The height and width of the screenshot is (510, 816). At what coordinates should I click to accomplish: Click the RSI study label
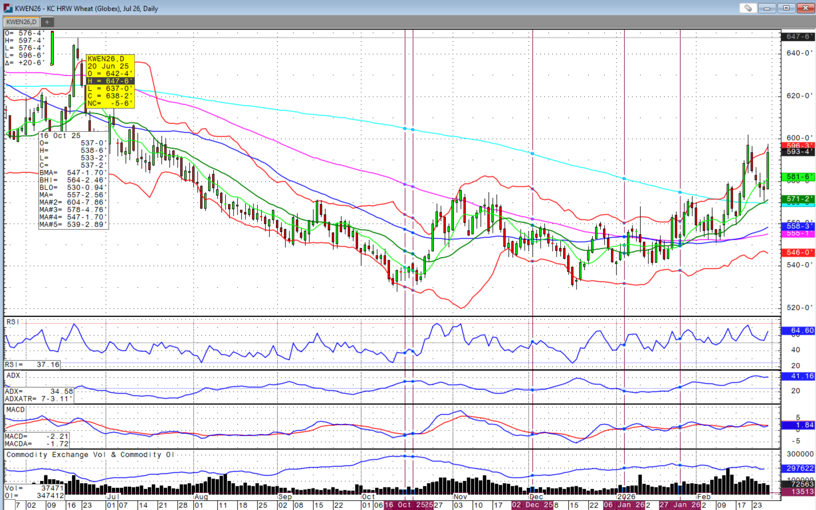pyautogui.click(x=13, y=322)
